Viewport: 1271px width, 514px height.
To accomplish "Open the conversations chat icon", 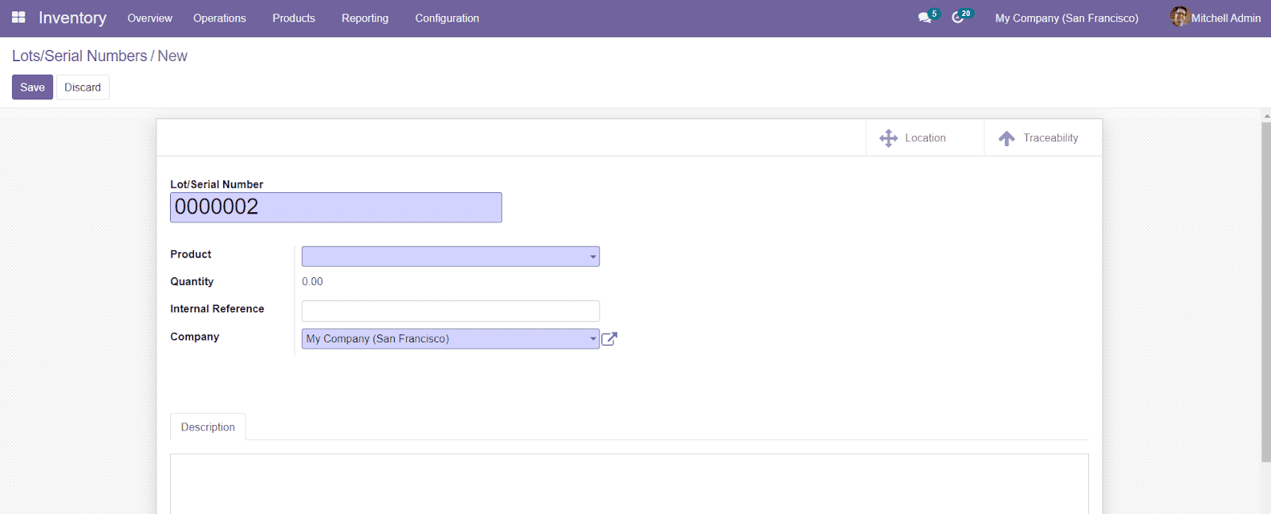I will coord(925,17).
